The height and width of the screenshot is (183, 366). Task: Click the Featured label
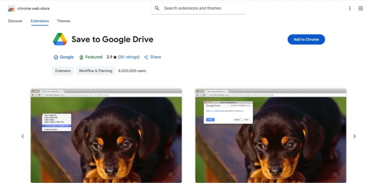[x=94, y=57]
